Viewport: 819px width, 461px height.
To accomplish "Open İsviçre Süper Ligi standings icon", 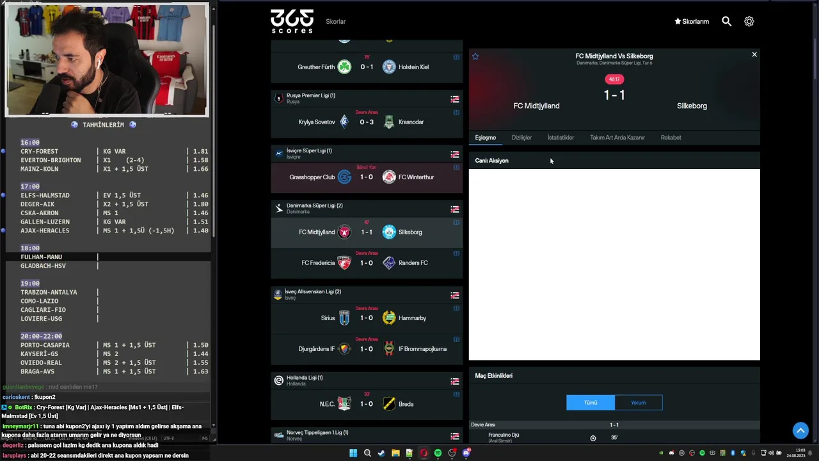I will (x=455, y=154).
